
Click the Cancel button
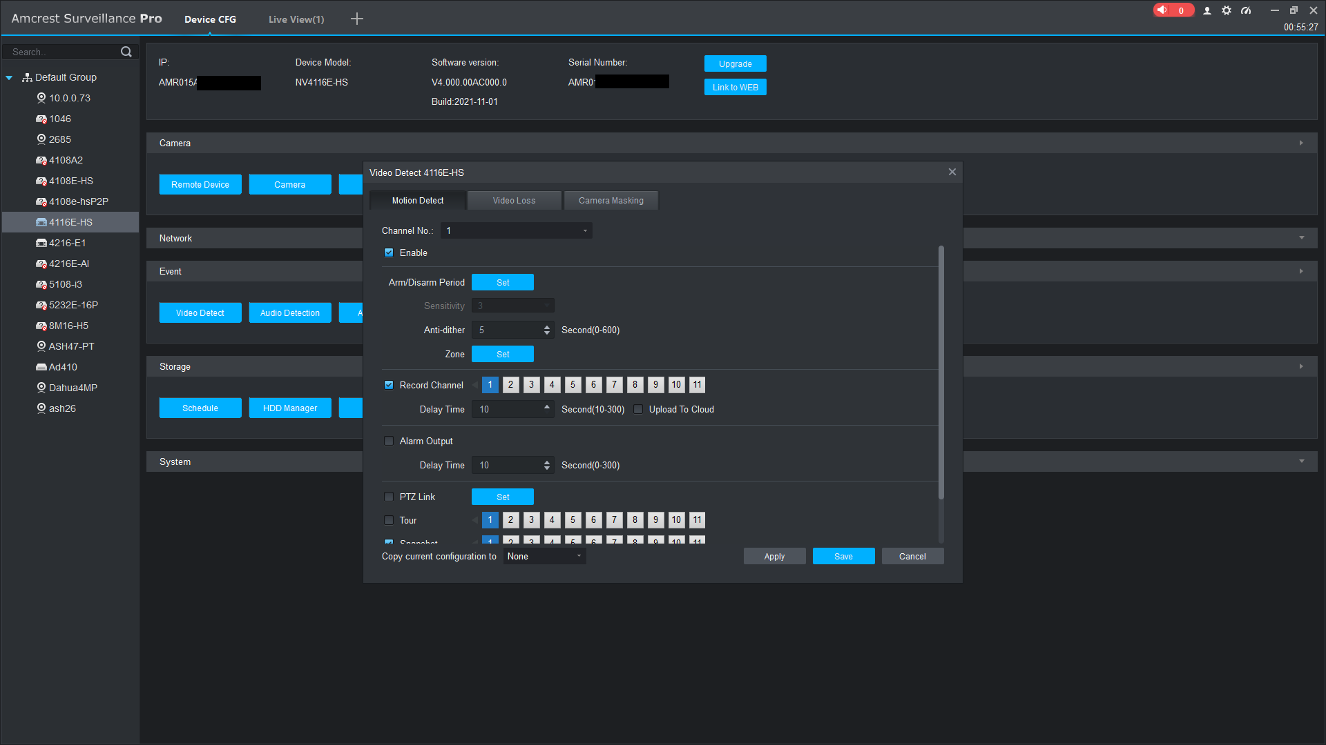912,556
